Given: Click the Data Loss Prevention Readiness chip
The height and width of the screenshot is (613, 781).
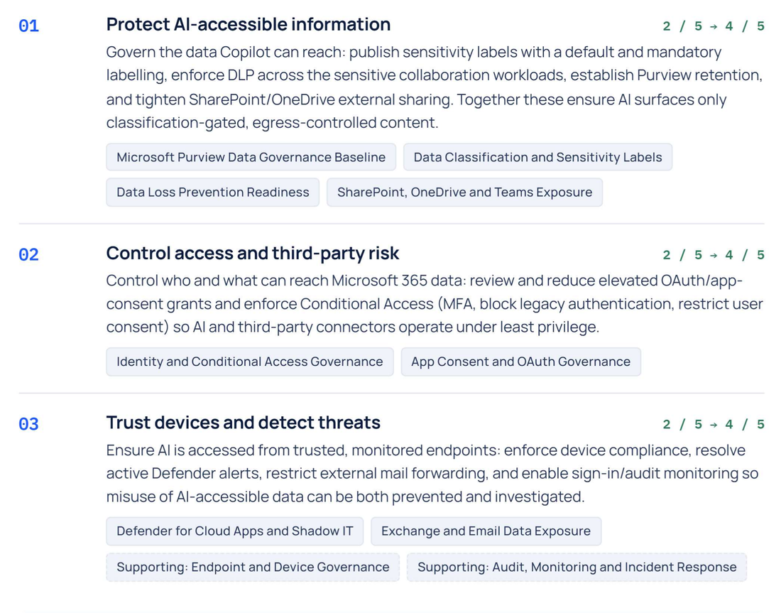Looking at the screenshot, I should point(213,192).
